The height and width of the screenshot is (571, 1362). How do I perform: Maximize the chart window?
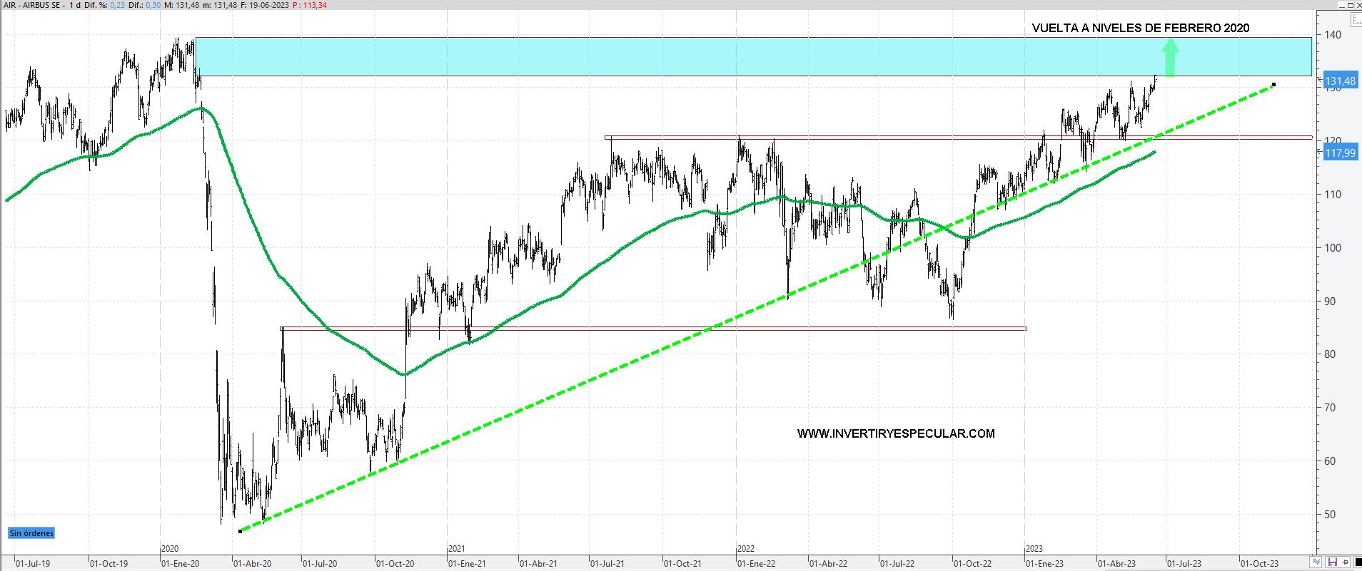point(1350,5)
